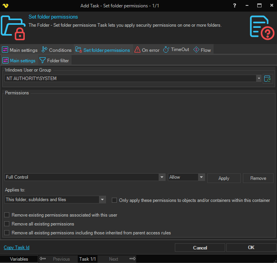Click the question mark help icon in title bar
The width and height of the screenshot is (277, 263).
click(234, 5)
